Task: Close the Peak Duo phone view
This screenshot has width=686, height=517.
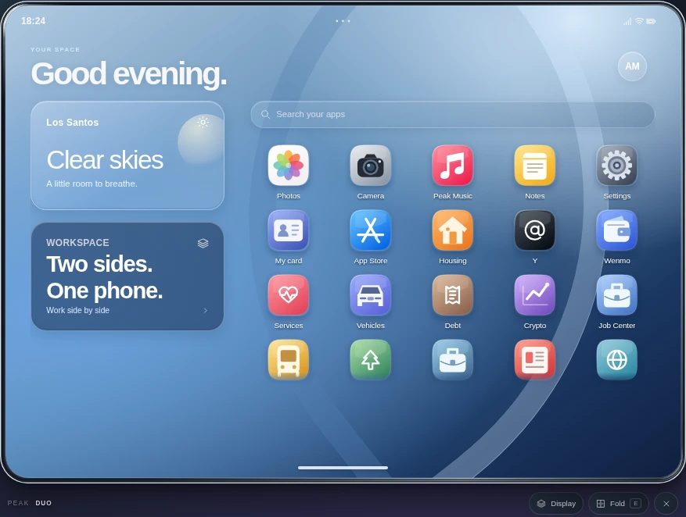Action: tap(666, 504)
